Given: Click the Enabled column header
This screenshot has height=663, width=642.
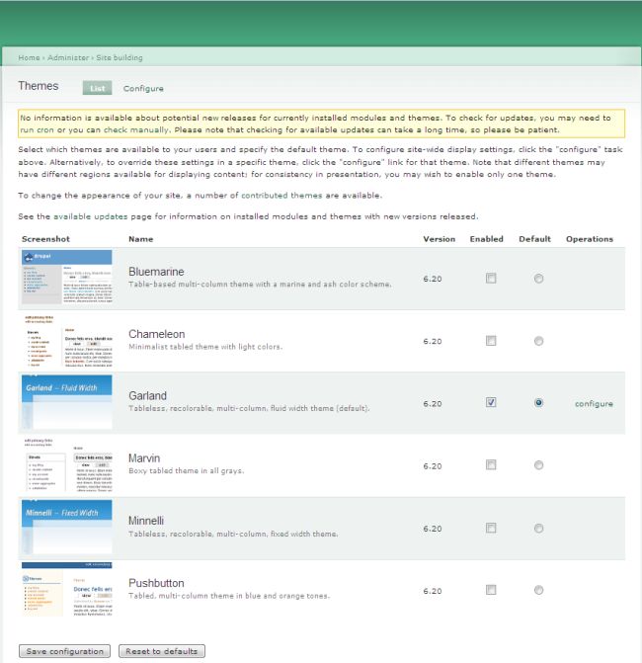Looking at the screenshot, I should click(x=487, y=239).
